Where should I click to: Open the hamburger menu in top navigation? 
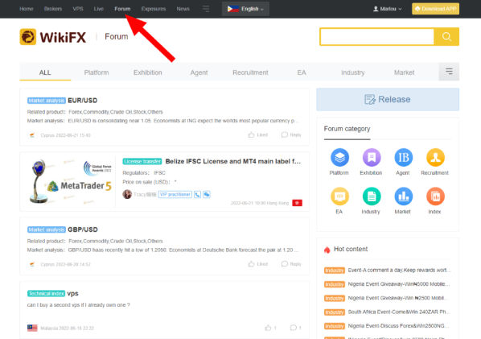coord(206,9)
